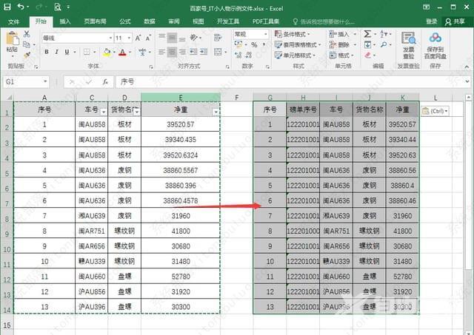This screenshot has width=474, height=335.
Task: Decrease font size with smaller A icon
Action: click(x=148, y=38)
